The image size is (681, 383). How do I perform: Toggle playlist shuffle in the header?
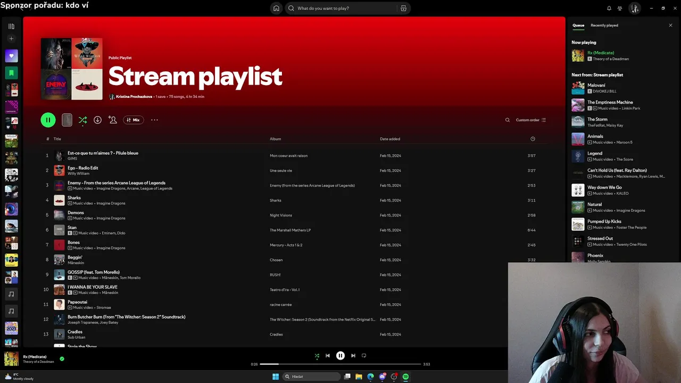point(82,120)
